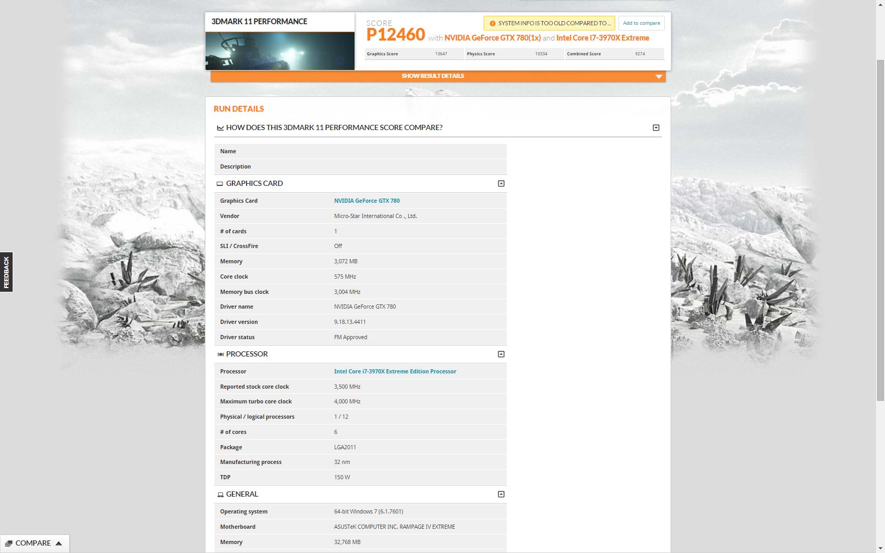Click the Show Result Details down arrow
885x553 pixels.
pyautogui.click(x=658, y=77)
